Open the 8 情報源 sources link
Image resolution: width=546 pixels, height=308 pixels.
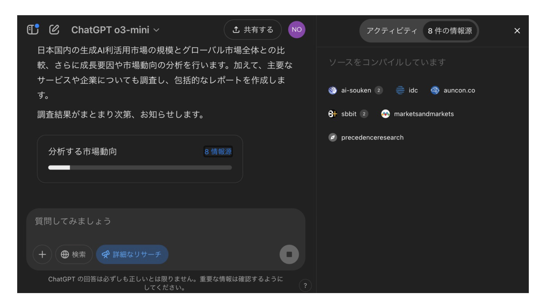click(x=218, y=152)
